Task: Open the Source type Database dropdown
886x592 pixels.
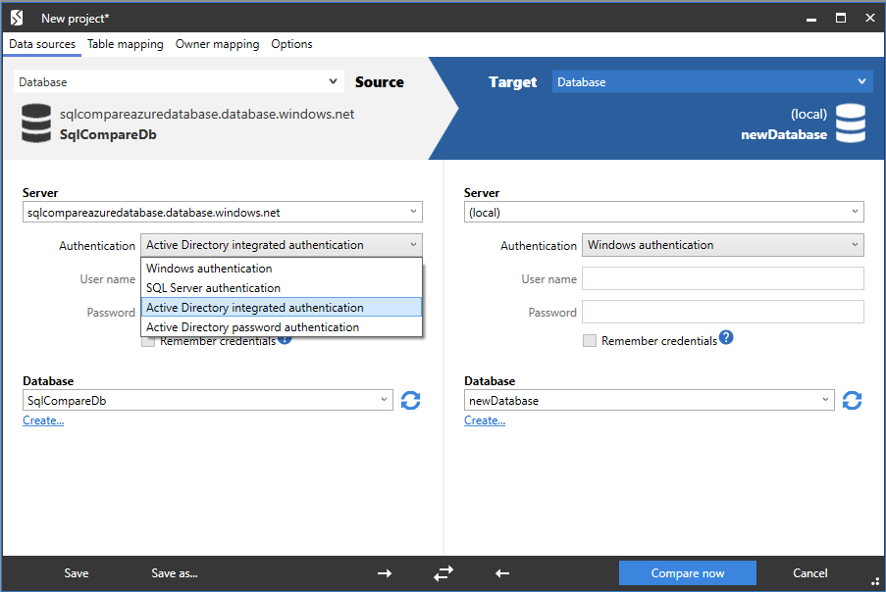Action: click(178, 81)
